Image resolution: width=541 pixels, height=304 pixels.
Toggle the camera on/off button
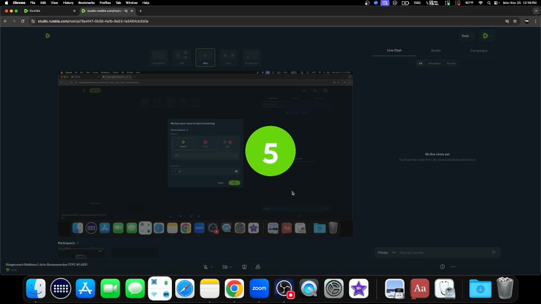pyautogui.click(x=225, y=266)
